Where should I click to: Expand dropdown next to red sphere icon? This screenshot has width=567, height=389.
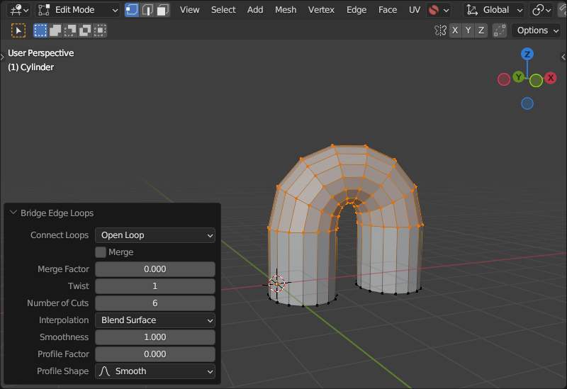pyautogui.click(x=447, y=10)
